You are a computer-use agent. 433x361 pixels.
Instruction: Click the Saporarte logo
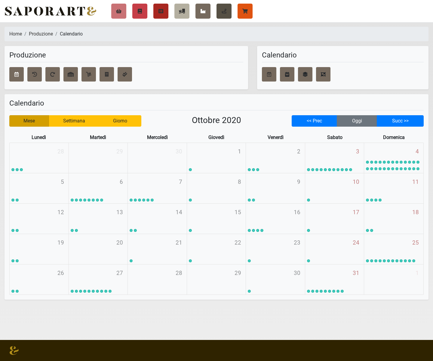click(51, 11)
